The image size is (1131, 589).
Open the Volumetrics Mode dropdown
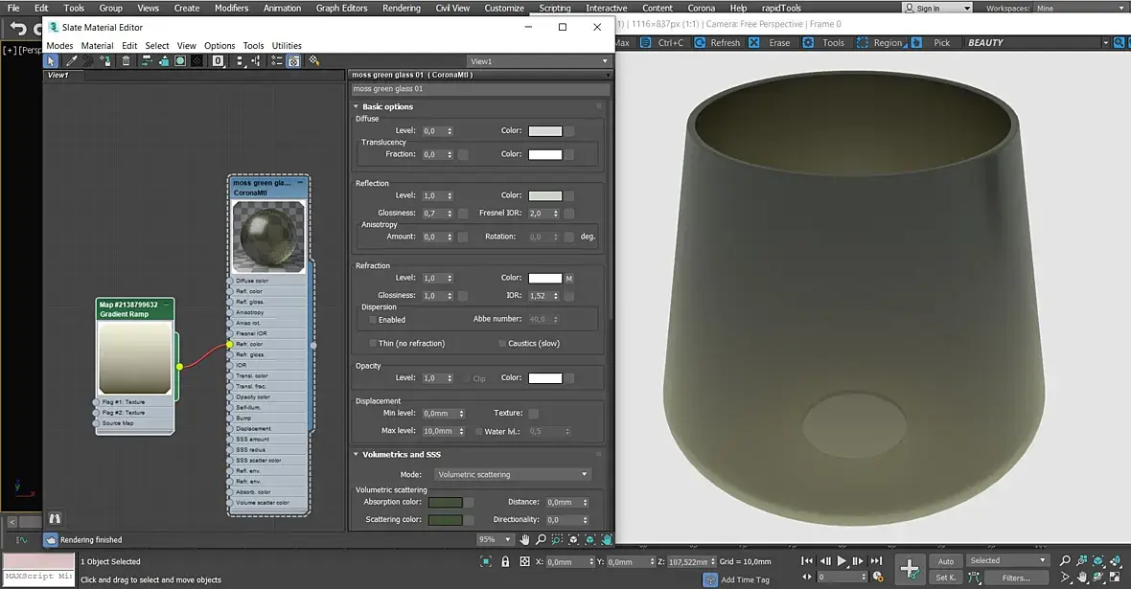click(x=512, y=474)
